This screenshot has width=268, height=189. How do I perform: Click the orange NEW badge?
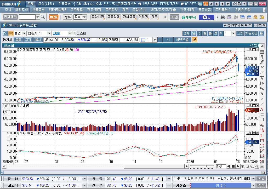coord(54,17)
